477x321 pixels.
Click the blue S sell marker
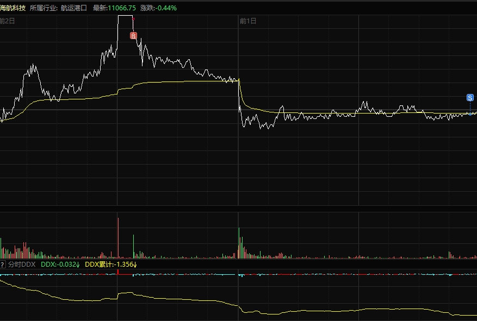pos(470,97)
